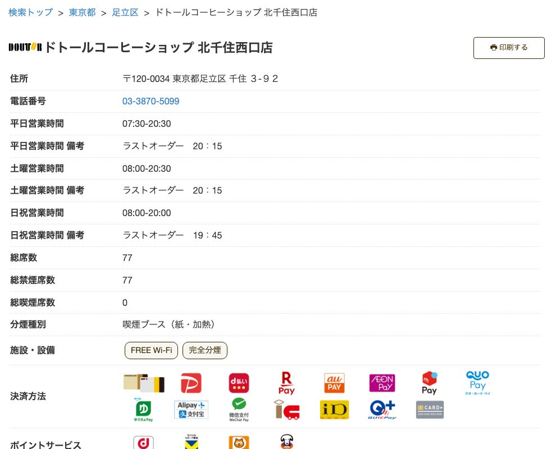Click the 総喫煙席数 value 0
556x449 pixels.
coord(125,303)
